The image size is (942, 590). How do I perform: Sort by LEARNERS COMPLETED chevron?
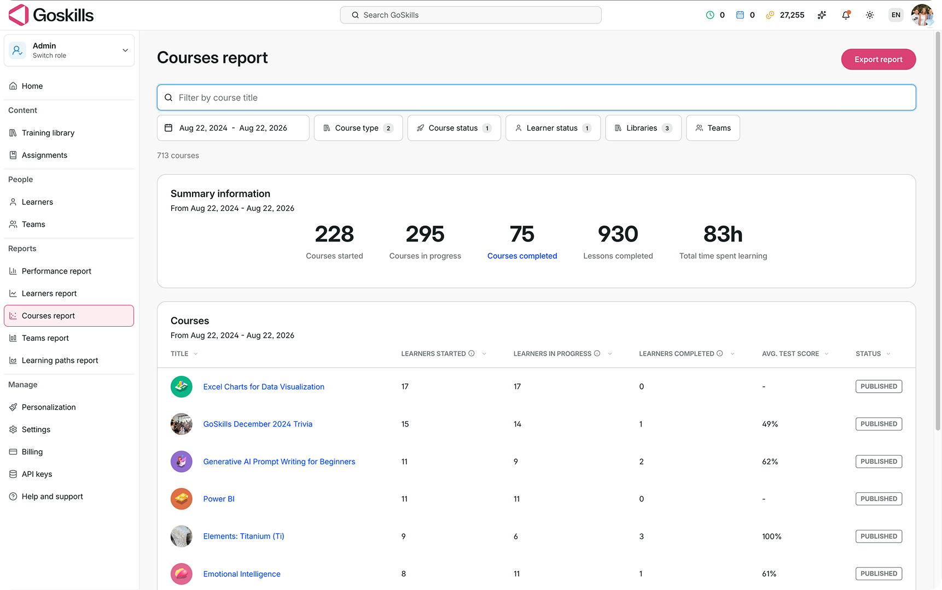(x=732, y=354)
